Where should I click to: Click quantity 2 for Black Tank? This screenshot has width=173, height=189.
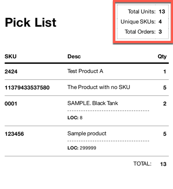click(165, 104)
